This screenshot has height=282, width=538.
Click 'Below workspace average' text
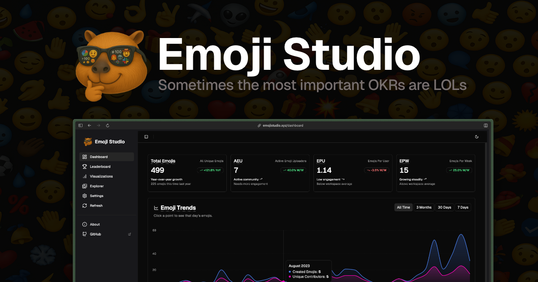[334, 184]
